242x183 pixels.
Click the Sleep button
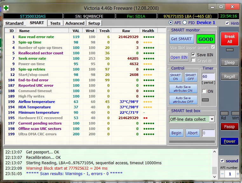(x=230, y=63)
